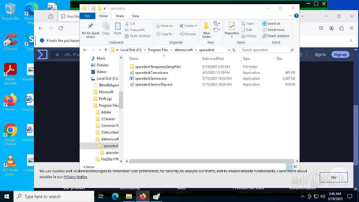The height and width of the screenshot is (202, 359).
Task: Refresh the spacedesk folder view
Action: click(234, 50)
